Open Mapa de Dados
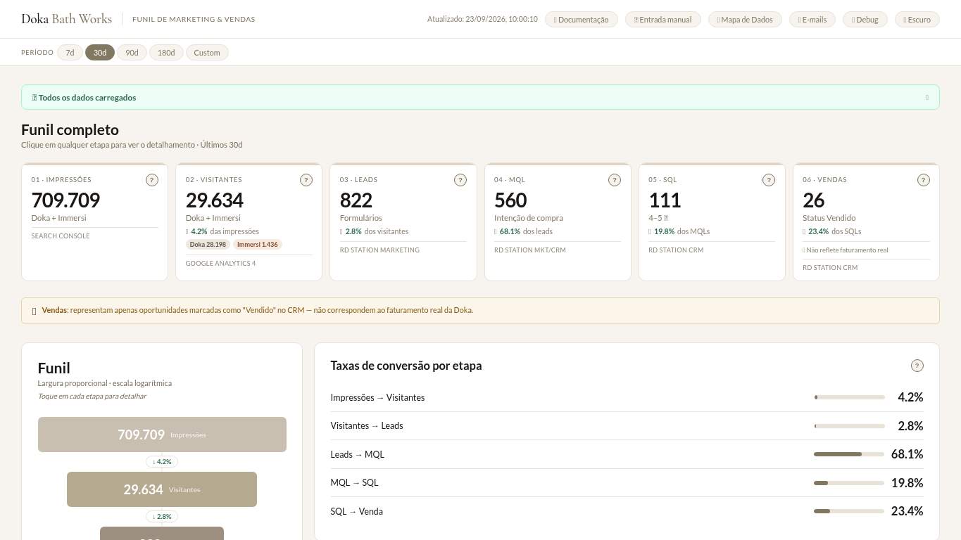The image size is (961, 540). (x=745, y=20)
